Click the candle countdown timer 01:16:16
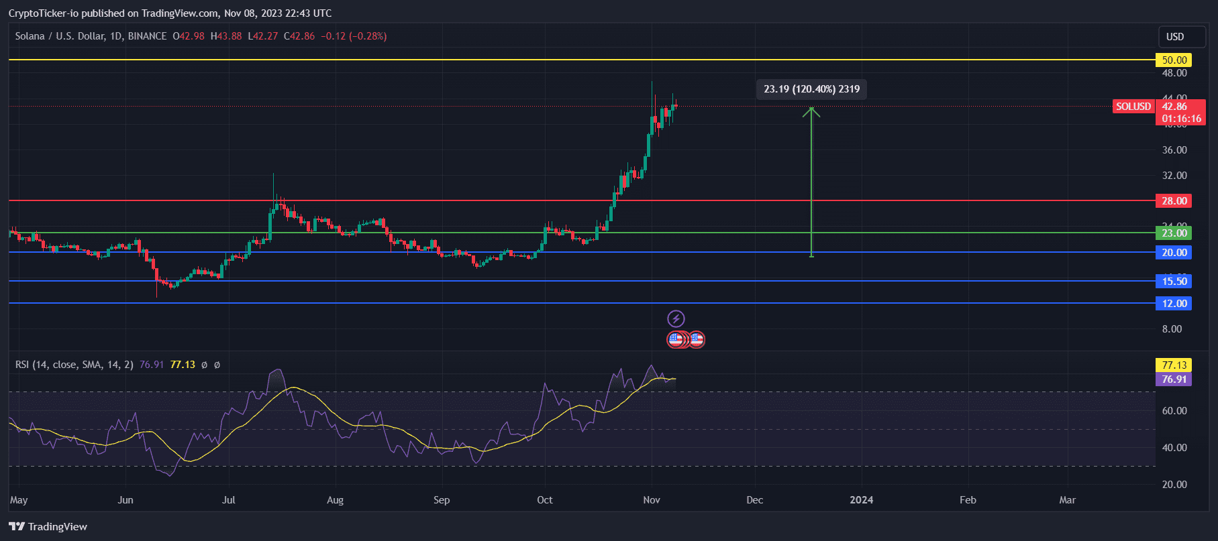This screenshot has width=1218, height=541. pos(1181,119)
